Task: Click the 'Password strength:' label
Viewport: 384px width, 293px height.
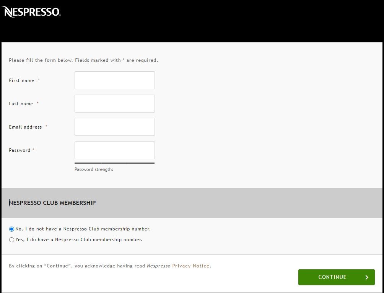Action: point(94,169)
